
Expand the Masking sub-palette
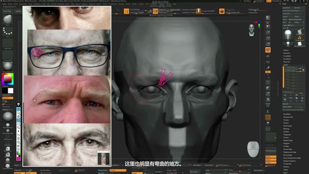(x=286, y=129)
